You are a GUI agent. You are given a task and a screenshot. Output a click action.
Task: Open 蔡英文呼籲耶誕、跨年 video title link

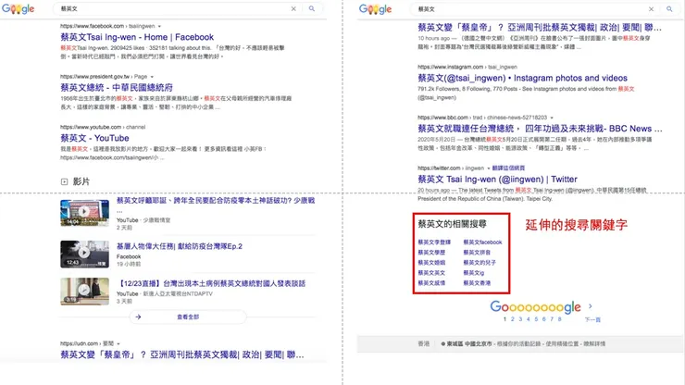(216, 201)
